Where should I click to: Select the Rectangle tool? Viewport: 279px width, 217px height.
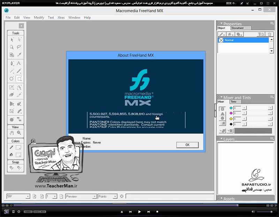point(19,79)
